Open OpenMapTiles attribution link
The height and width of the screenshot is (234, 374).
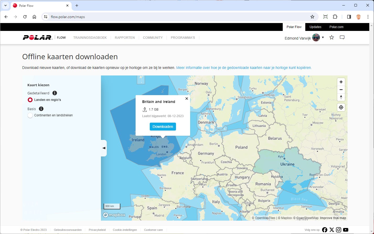pos(264,218)
